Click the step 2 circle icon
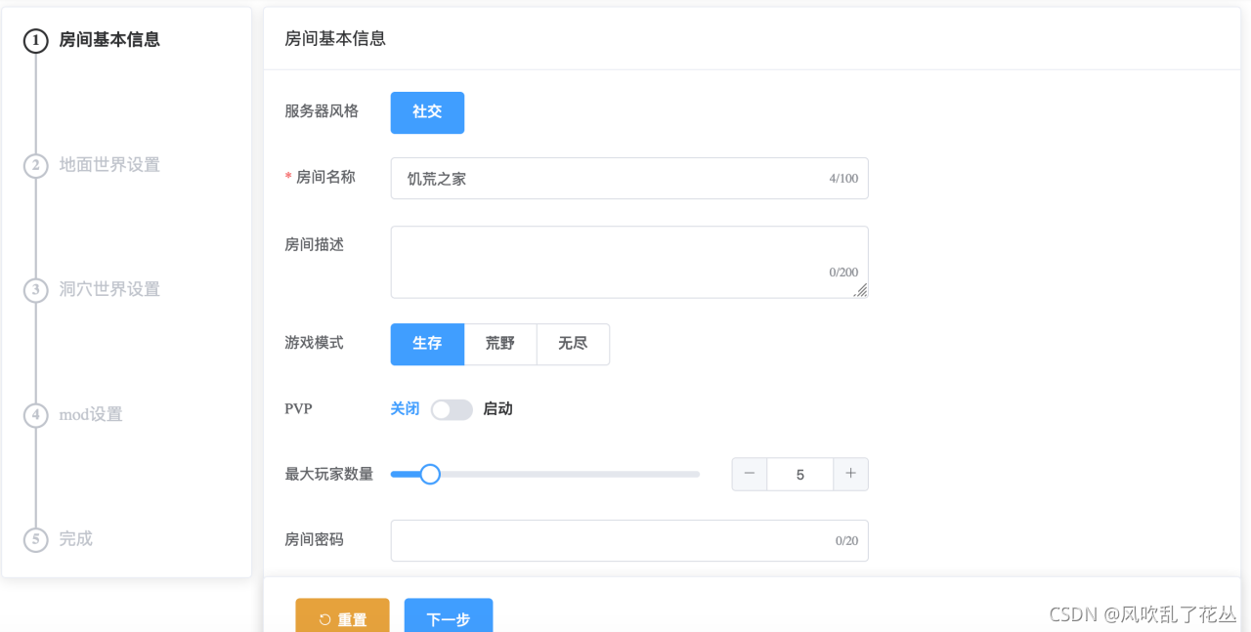Viewport: 1251px width, 632px height. coord(36,165)
